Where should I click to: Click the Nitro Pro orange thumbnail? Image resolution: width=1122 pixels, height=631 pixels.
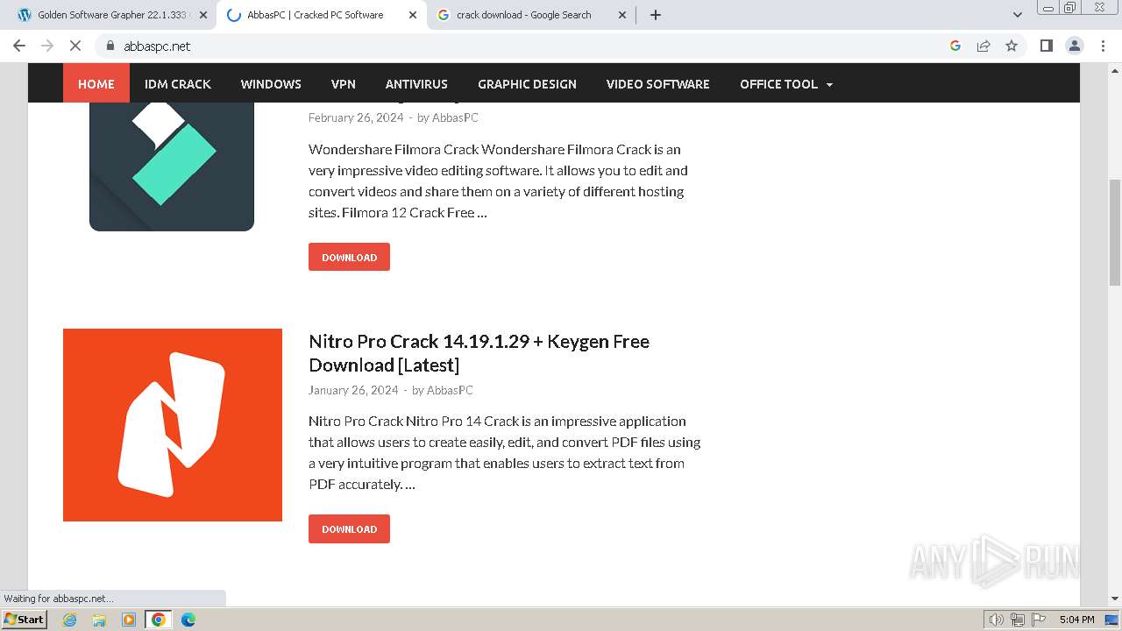173,425
